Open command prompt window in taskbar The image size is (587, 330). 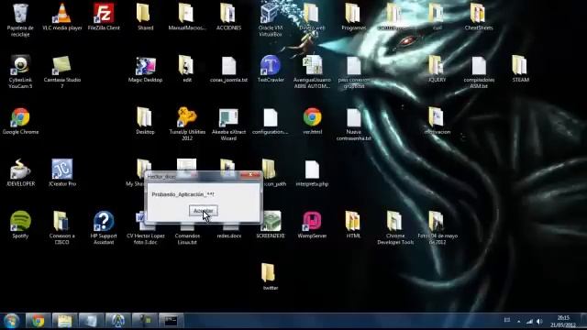point(171,321)
